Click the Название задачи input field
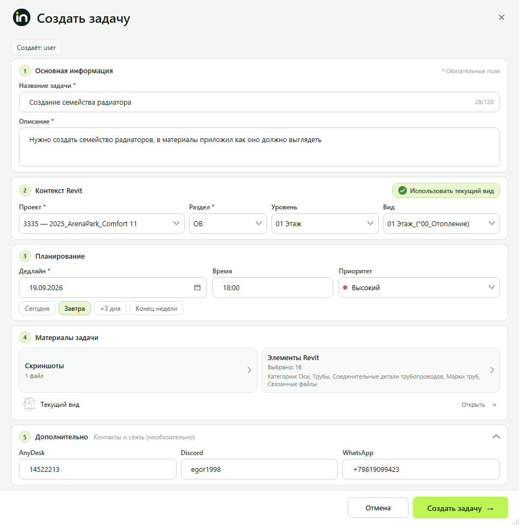Screen dimensions: 519x525 (x=259, y=102)
